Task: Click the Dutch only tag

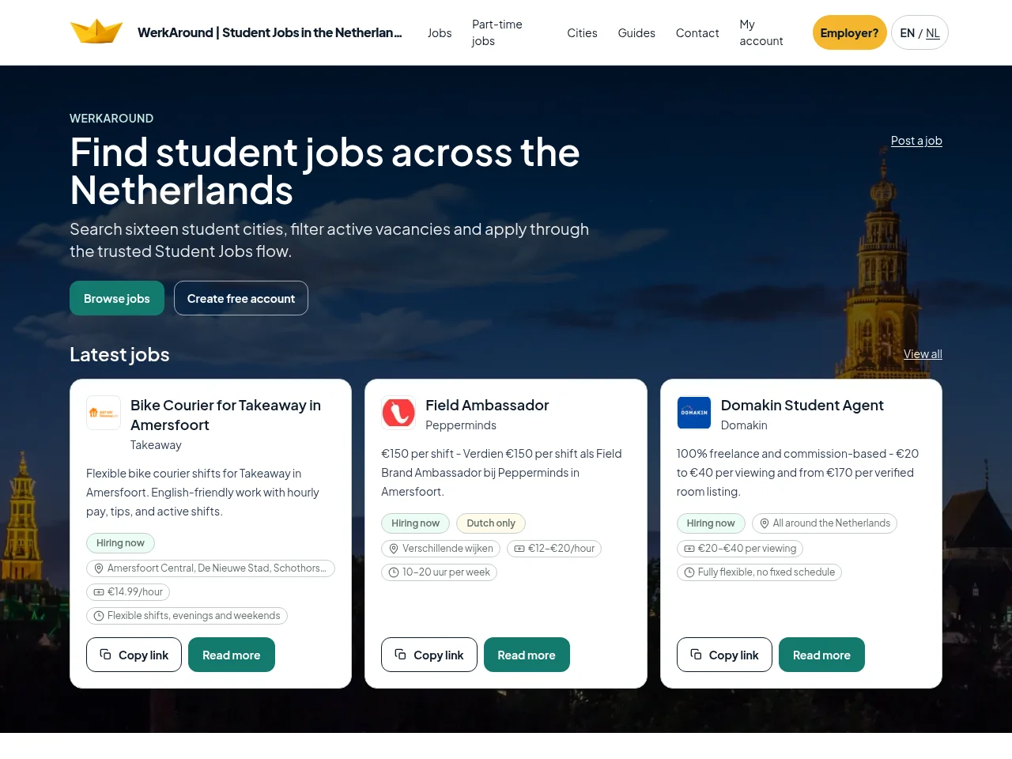Action: 491,523
